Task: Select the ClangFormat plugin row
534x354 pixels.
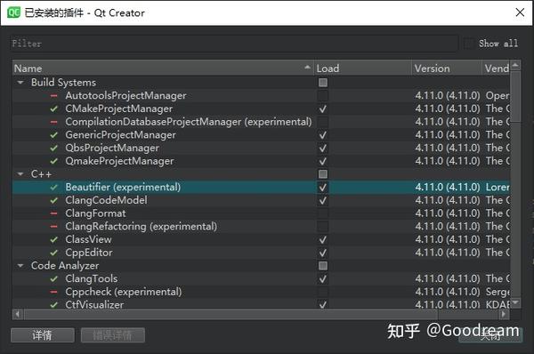Action: pos(261,213)
